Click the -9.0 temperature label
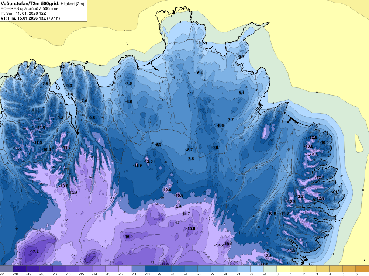The image size is (369, 276). (x=69, y=86)
